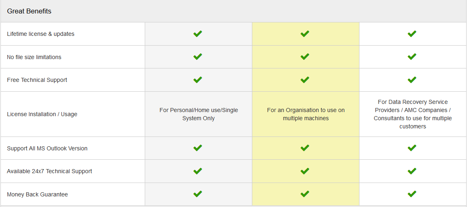
Task: Click Free Technical Support checkmark, first column
Action: [x=198, y=80]
